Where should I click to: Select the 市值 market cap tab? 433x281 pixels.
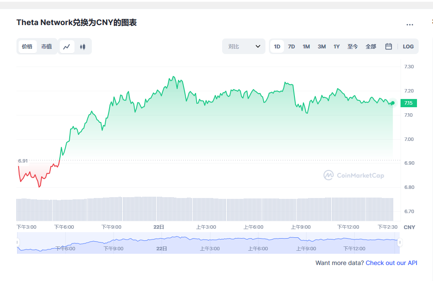pyautogui.click(x=46, y=46)
